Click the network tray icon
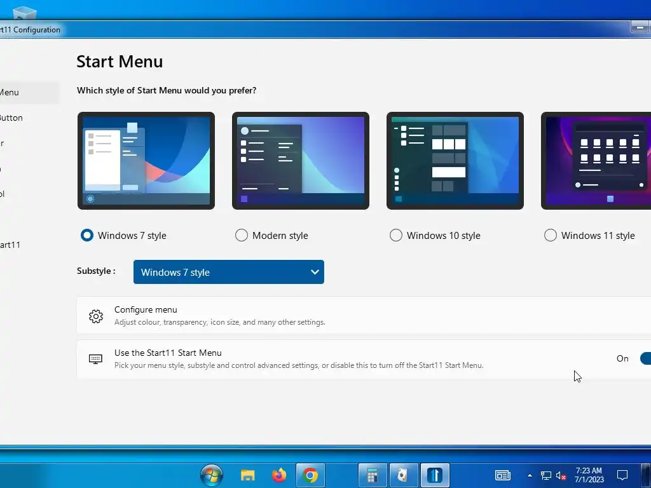The width and height of the screenshot is (651, 488). tap(545, 475)
